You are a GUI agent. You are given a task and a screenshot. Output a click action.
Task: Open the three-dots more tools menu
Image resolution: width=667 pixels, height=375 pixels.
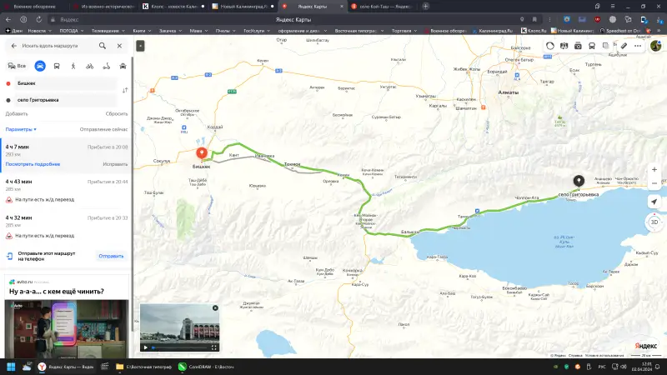[x=636, y=46]
